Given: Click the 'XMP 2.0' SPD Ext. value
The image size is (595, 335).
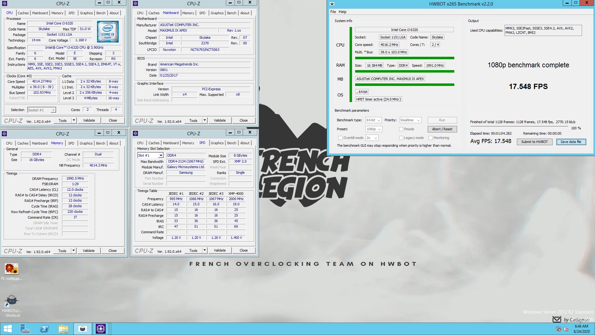Looking at the screenshot, I should point(240,161).
